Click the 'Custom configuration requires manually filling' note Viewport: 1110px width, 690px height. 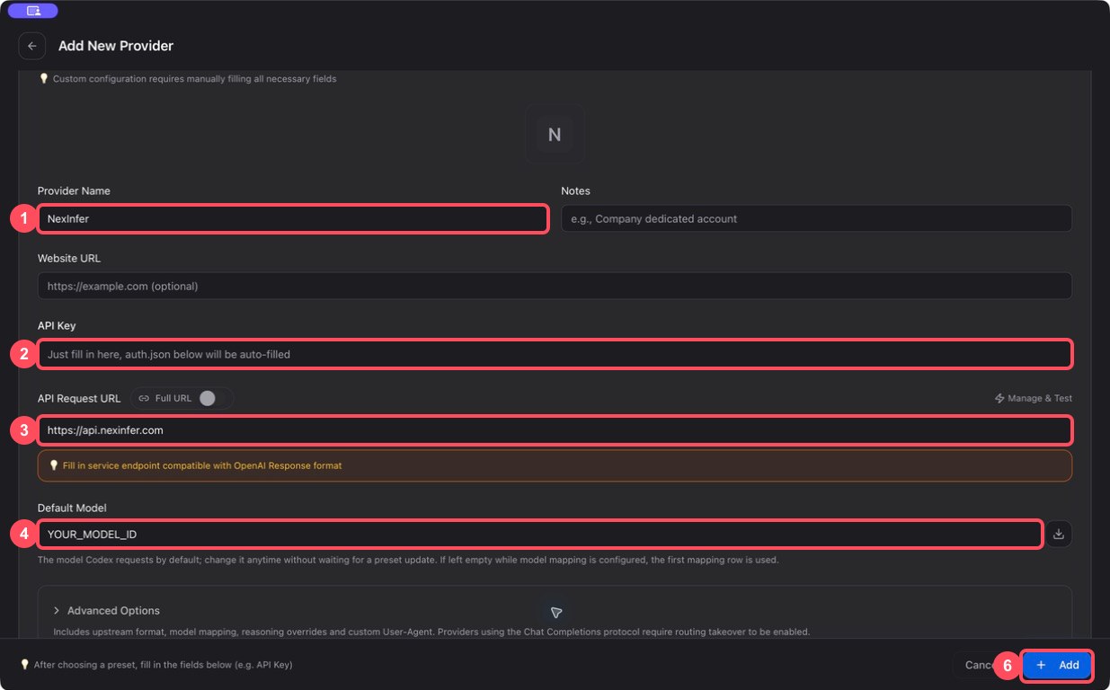pyautogui.click(x=188, y=79)
